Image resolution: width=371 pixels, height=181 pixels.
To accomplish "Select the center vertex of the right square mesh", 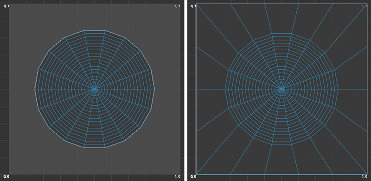I will 281,89.
